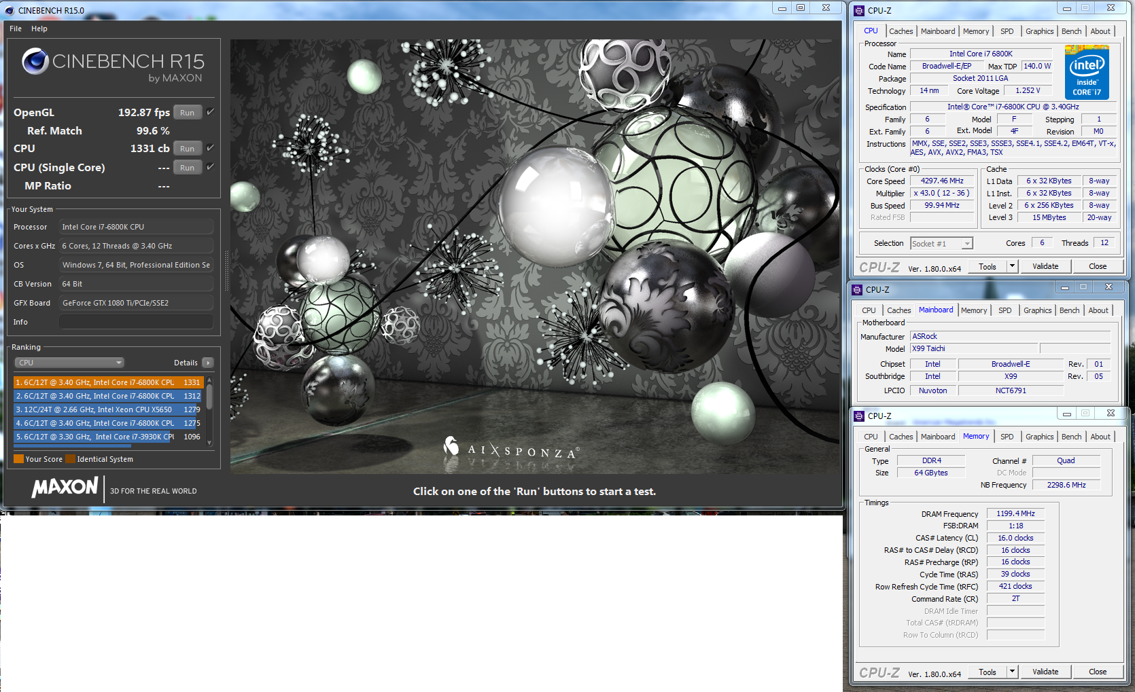Click the ranking list scrollbar
Screen dimensions: 1135x692
pyautogui.click(x=209, y=397)
